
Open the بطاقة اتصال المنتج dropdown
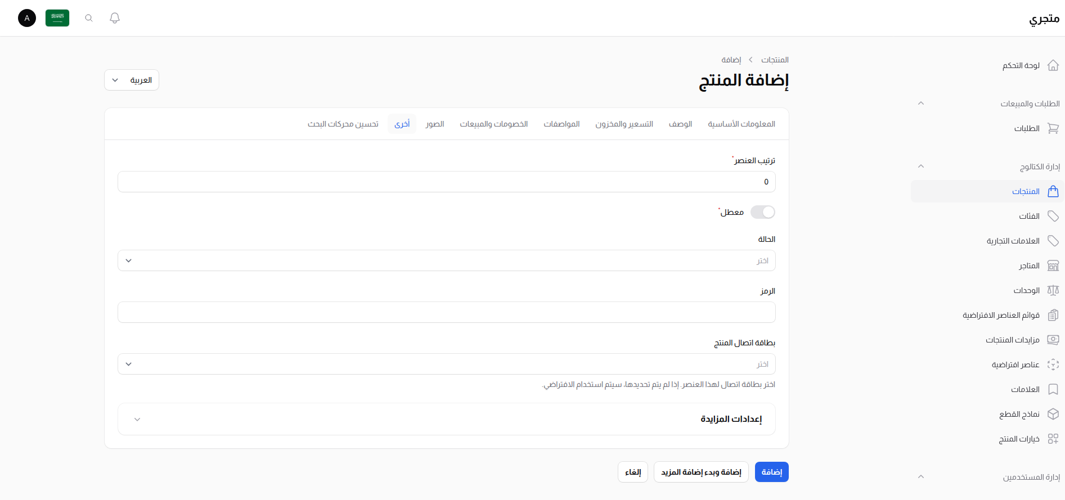tap(447, 364)
